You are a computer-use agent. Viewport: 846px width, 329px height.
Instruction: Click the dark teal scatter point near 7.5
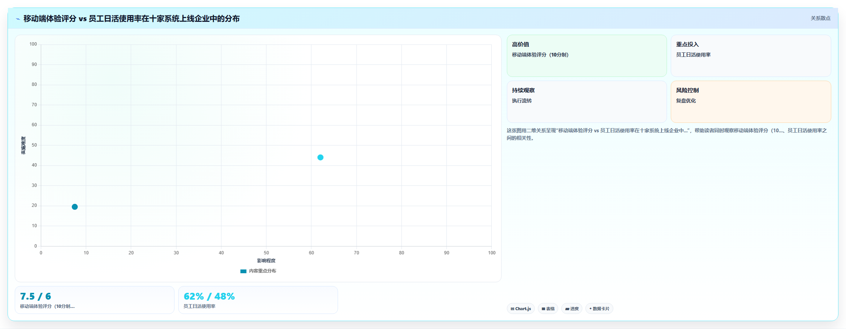[x=75, y=207]
